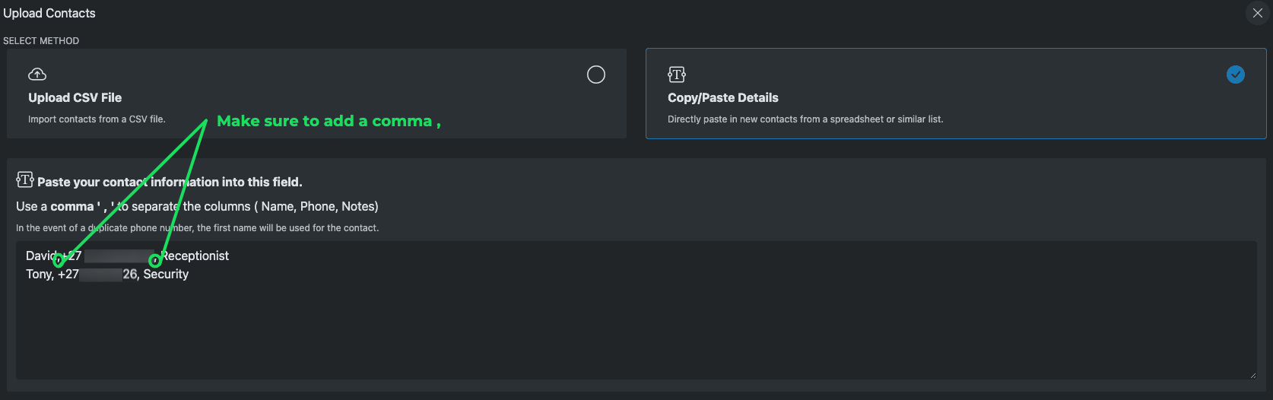The height and width of the screenshot is (400, 1273).
Task: Click the cloud upload icon
Action: pos(37,74)
